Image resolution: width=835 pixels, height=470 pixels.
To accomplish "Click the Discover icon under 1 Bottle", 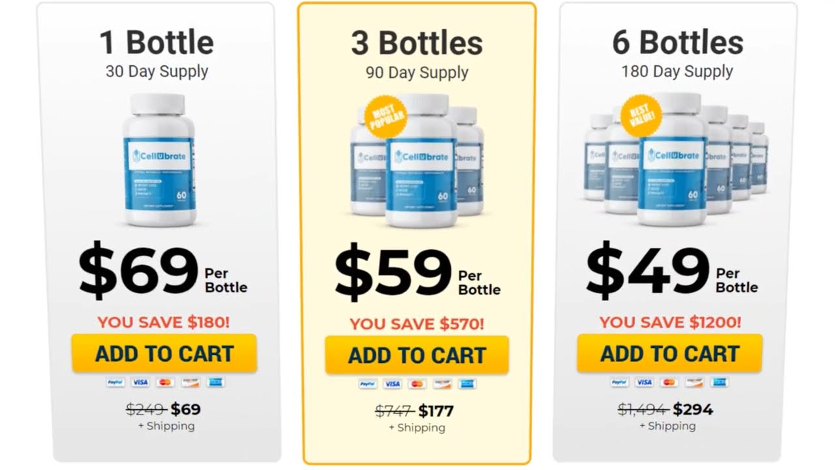I will point(190,383).
